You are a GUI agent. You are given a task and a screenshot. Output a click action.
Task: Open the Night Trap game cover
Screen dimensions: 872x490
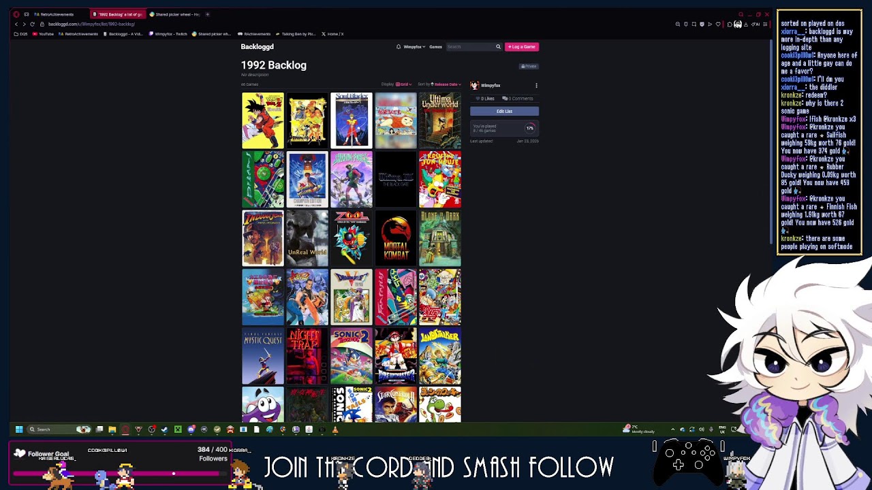(307, 357)
